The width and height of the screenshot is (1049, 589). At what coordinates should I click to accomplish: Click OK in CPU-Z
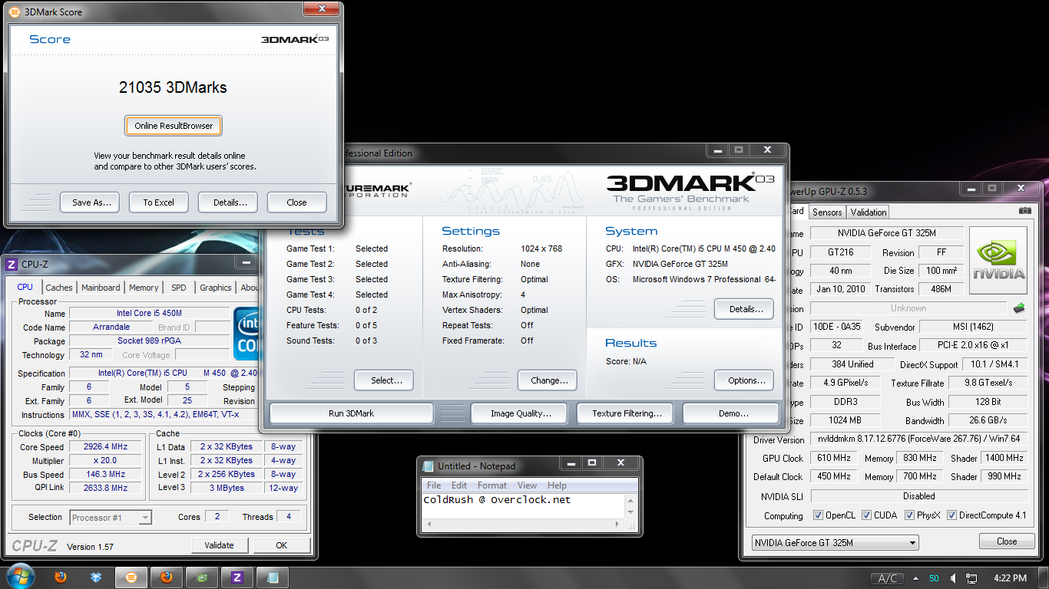click(281, 545)
